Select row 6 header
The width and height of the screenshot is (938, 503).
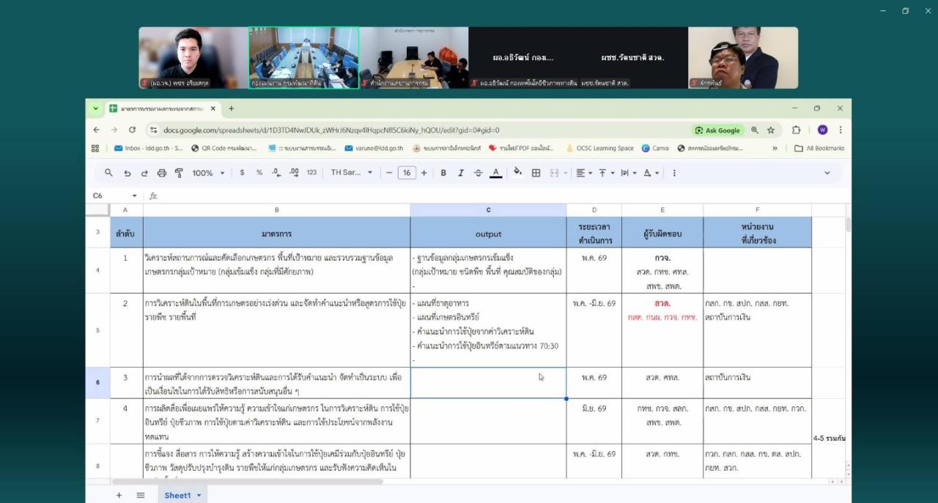[x=97, y=383]
